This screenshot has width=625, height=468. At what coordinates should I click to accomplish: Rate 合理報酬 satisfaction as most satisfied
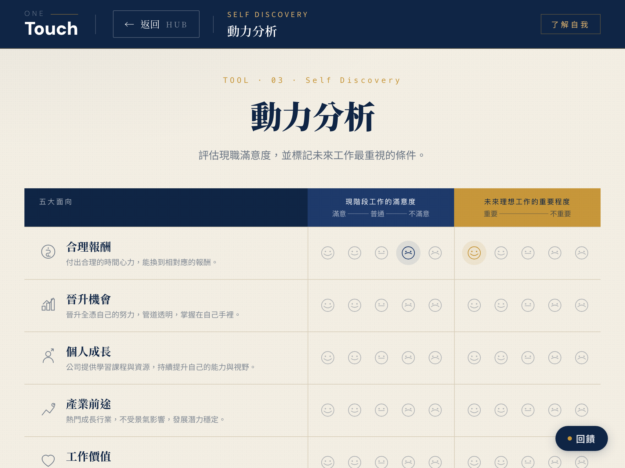pyautogui.click(x=328, y=253)
